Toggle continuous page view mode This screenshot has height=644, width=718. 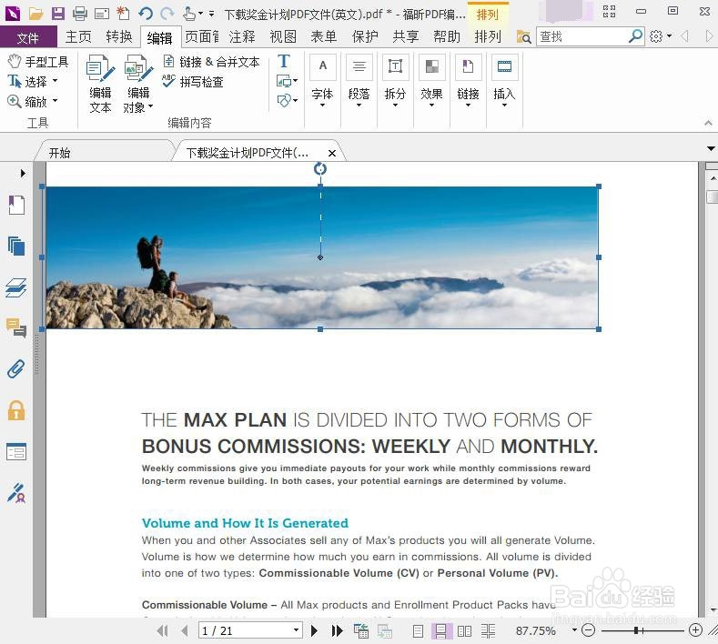coord(441,631)
